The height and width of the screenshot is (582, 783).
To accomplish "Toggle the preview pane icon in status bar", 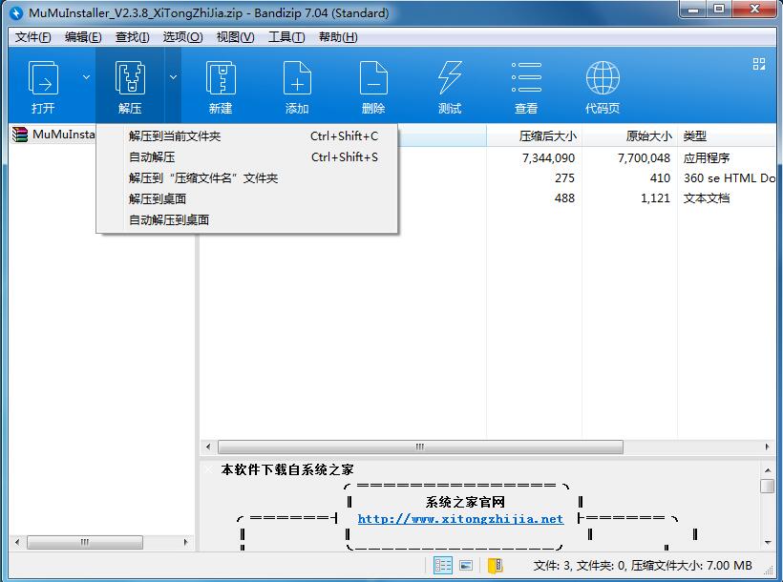I will pos(465,565).
